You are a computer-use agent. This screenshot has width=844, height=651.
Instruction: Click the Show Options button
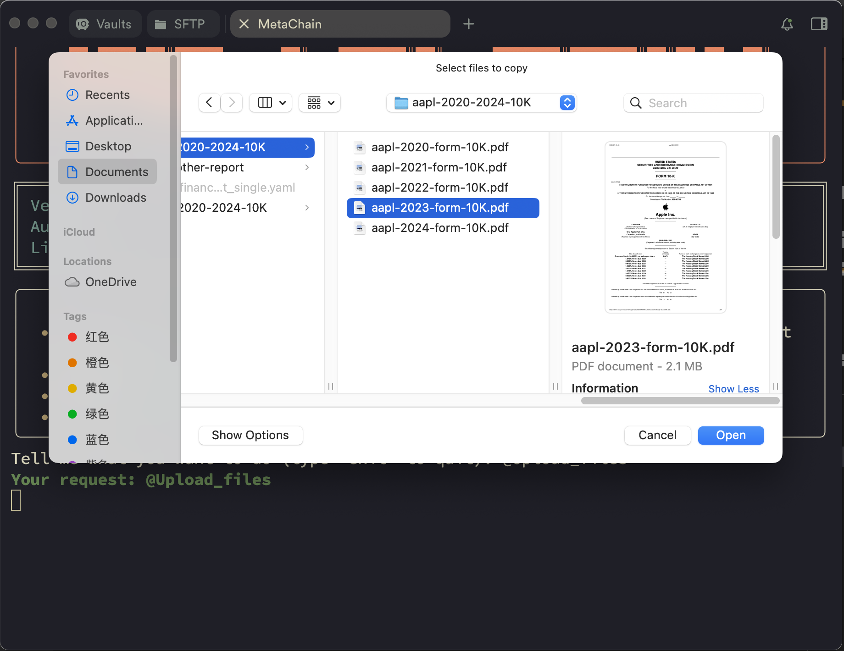click(250, 435)
